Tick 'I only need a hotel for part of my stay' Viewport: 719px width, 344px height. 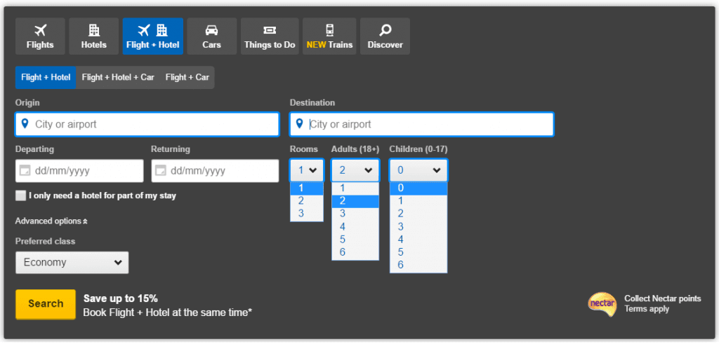[x=21, y=195]
